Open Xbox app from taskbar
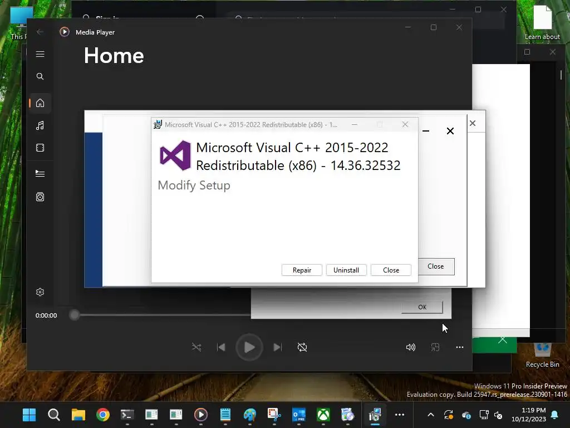Screen dimensions: 570x428 (x=323, y=415)
